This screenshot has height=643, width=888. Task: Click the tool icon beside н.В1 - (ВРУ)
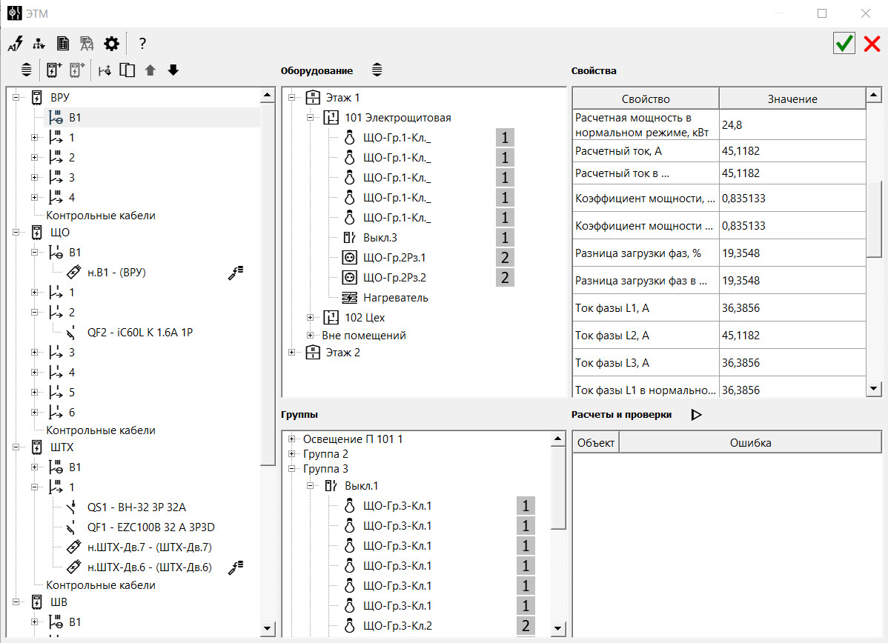tap(236, 273)
